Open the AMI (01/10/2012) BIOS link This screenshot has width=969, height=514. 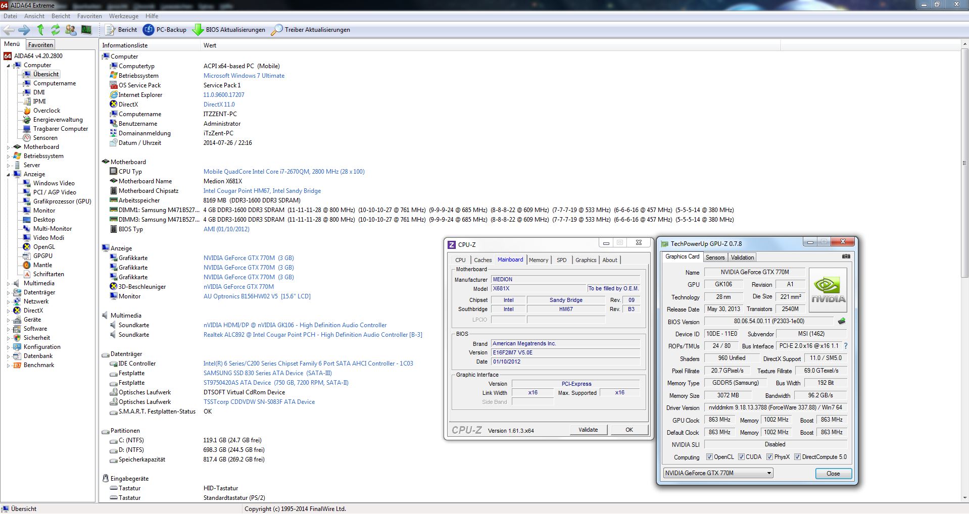[226, 229]
